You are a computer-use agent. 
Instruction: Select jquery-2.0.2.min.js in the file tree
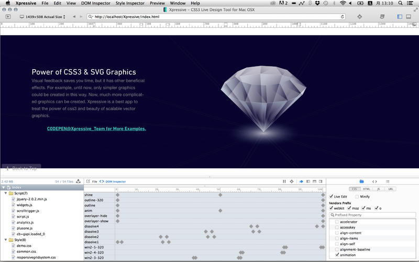31,199
